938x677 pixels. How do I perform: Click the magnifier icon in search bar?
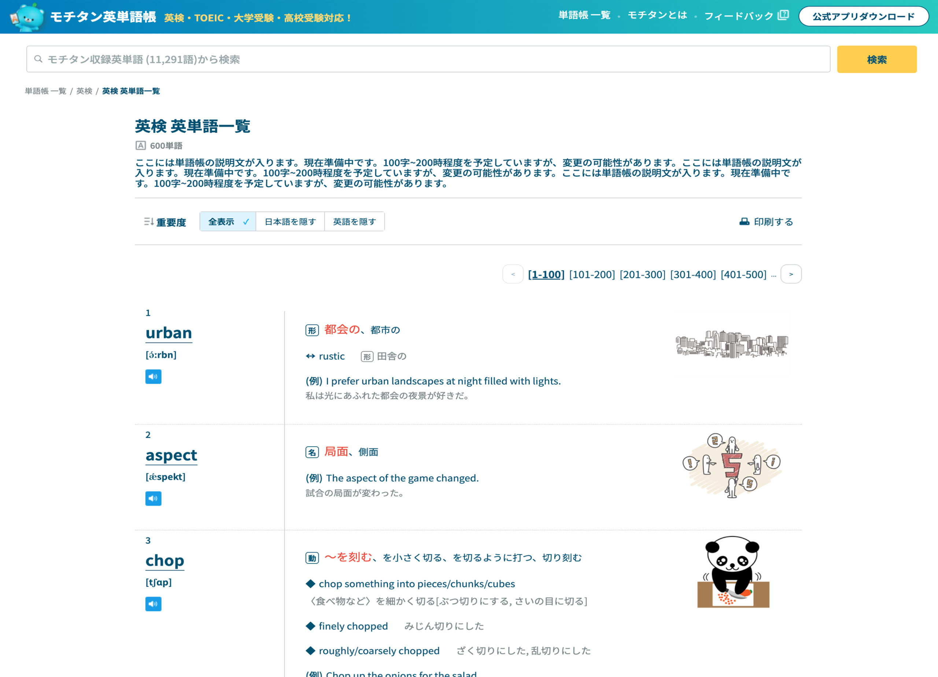coord(38,59)
